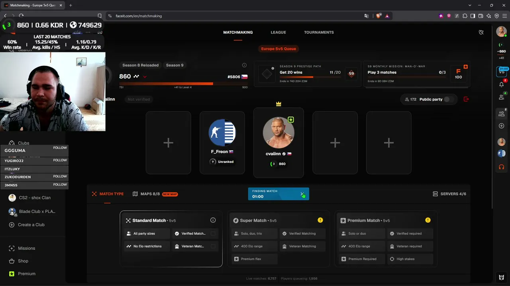Follow YUGIRO22 in the overlay list
Viewport: 510px width, 286px height.
click(x=60, y=160)
